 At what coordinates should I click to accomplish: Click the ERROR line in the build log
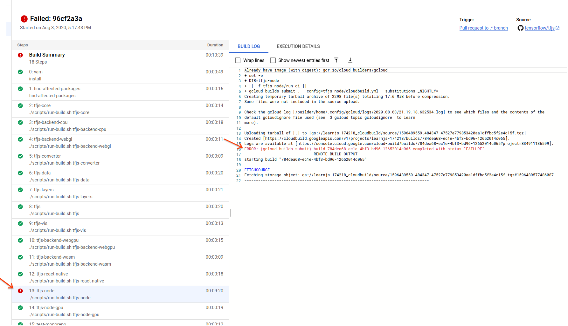pos(364,149)
